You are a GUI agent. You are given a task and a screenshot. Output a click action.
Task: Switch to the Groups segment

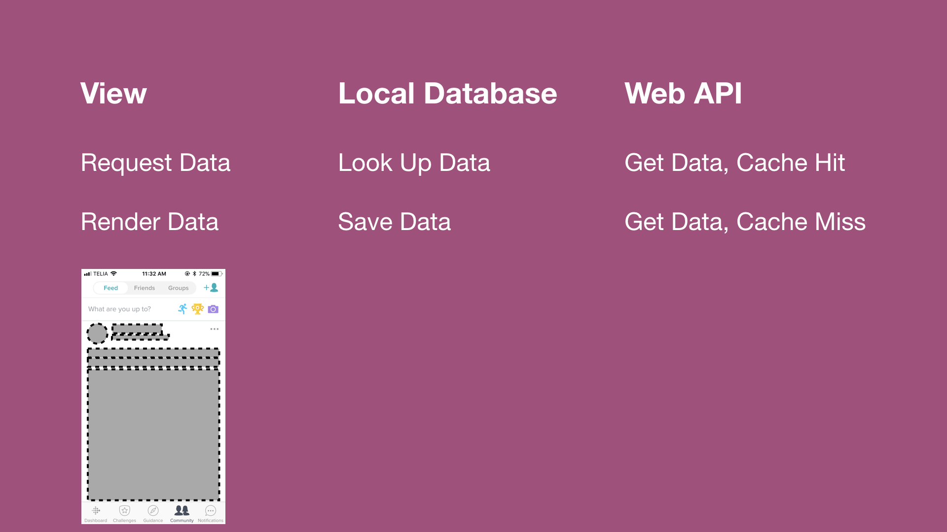[x=178, y=288]
